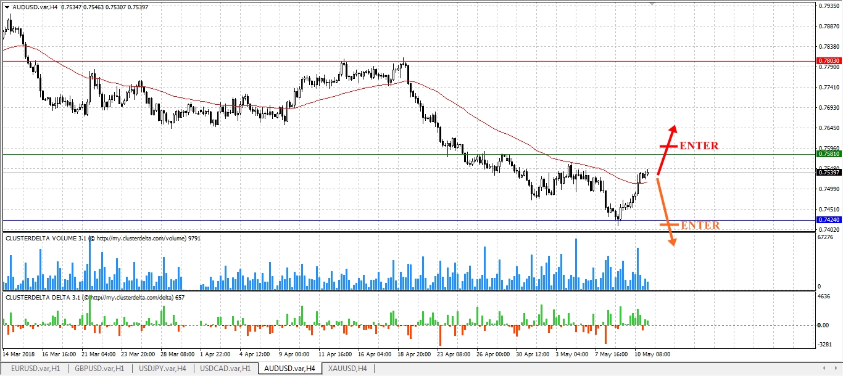Click the 16 Mar 16:00 time label
Screen dimensions: 843x376
[x=59, y=354]
